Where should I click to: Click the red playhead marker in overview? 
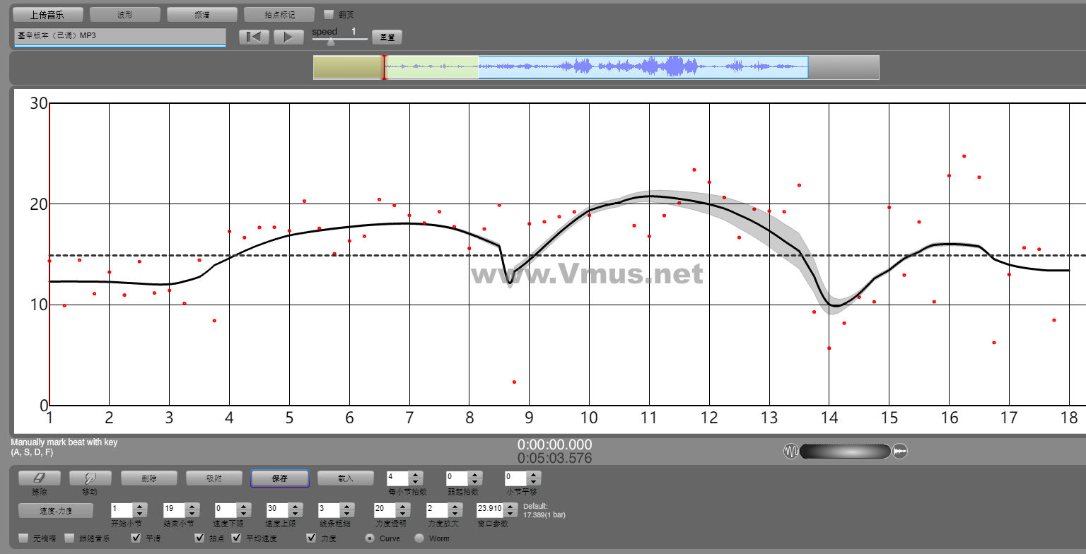click(384, 67)
